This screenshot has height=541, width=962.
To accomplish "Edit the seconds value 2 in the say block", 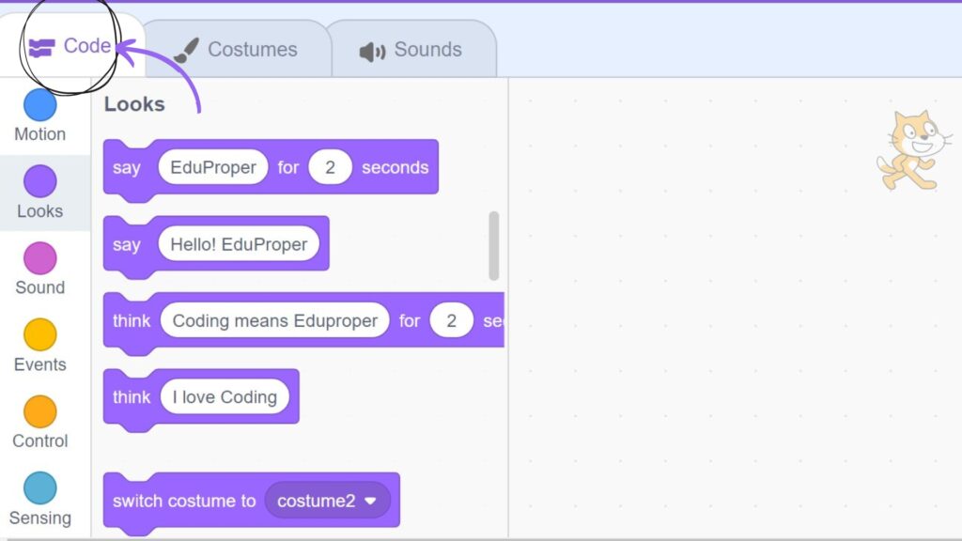I will click(x=330, y=167).
